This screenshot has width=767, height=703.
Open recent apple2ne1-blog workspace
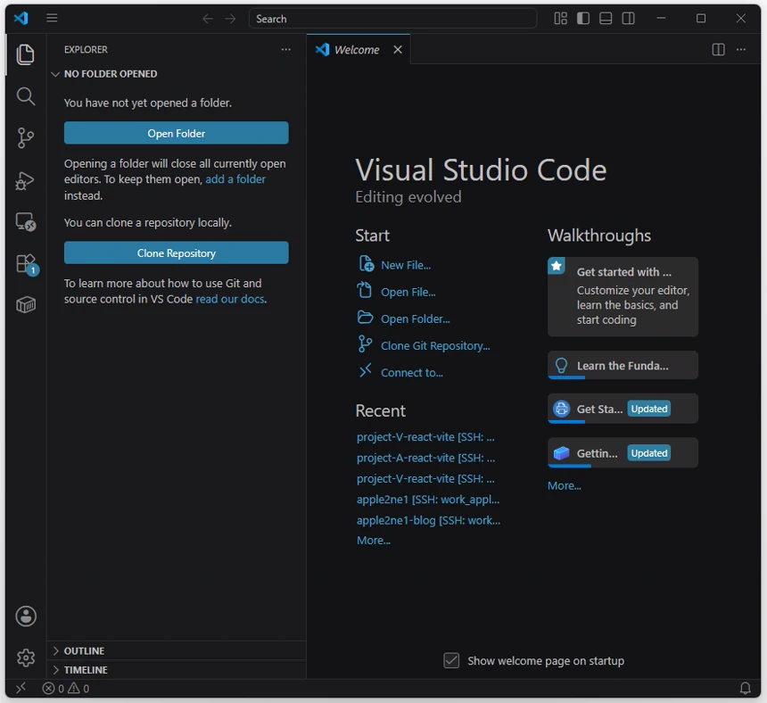[x=428, y=520]
